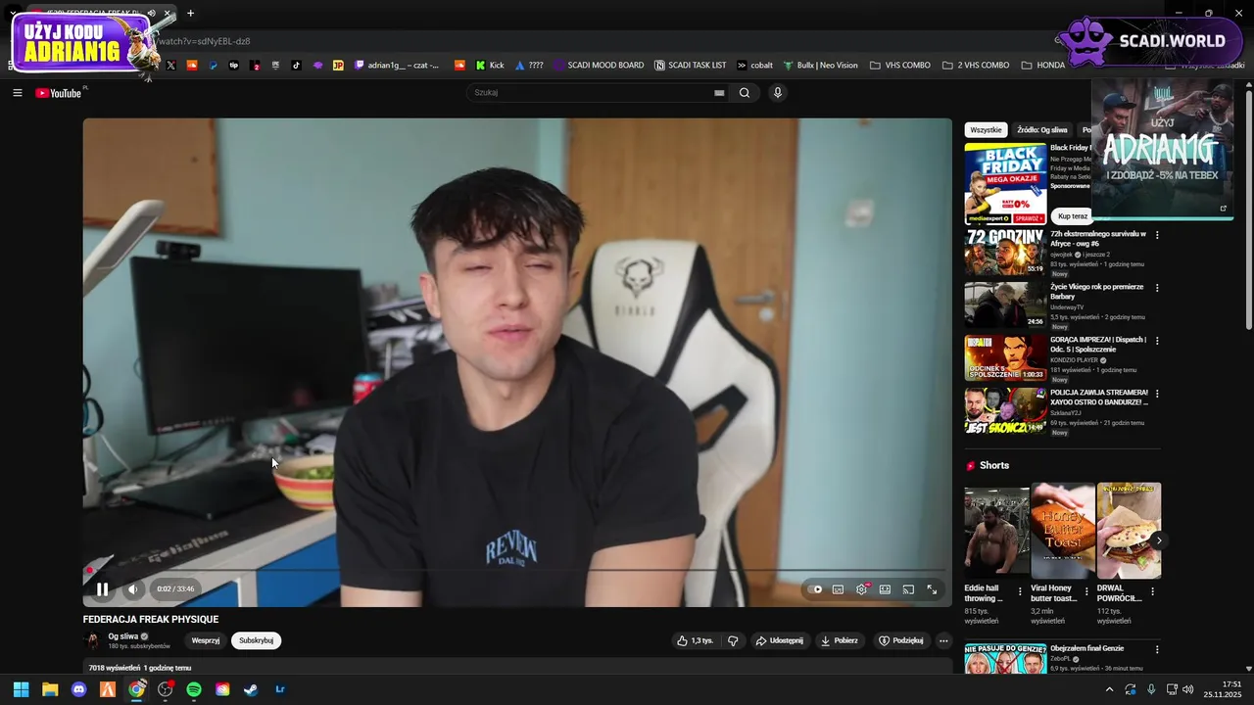Click Podziękuj thanks button

tap(901, 640)
